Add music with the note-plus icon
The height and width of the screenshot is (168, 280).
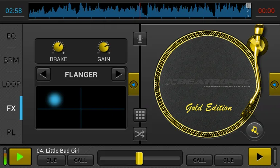coord(254,131)
